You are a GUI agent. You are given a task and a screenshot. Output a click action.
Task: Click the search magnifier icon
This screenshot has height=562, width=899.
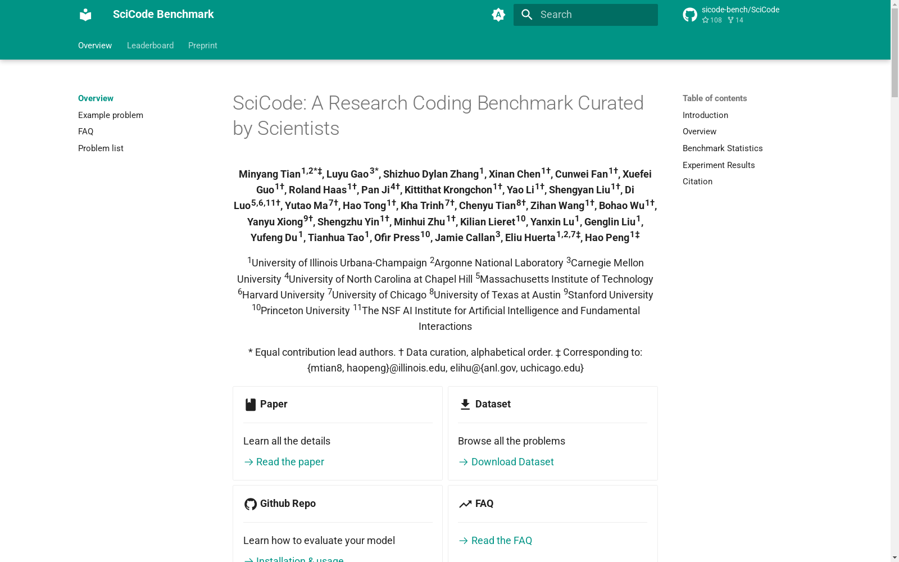coord(527,15)
